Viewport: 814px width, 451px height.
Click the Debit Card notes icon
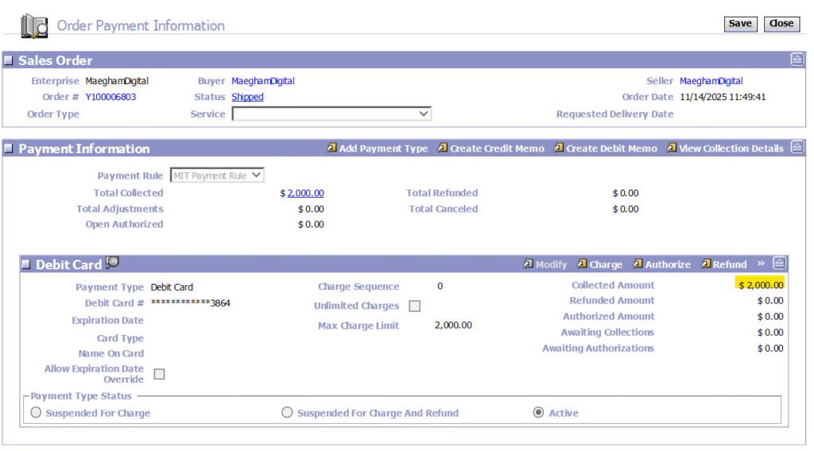tap(112, 263)
